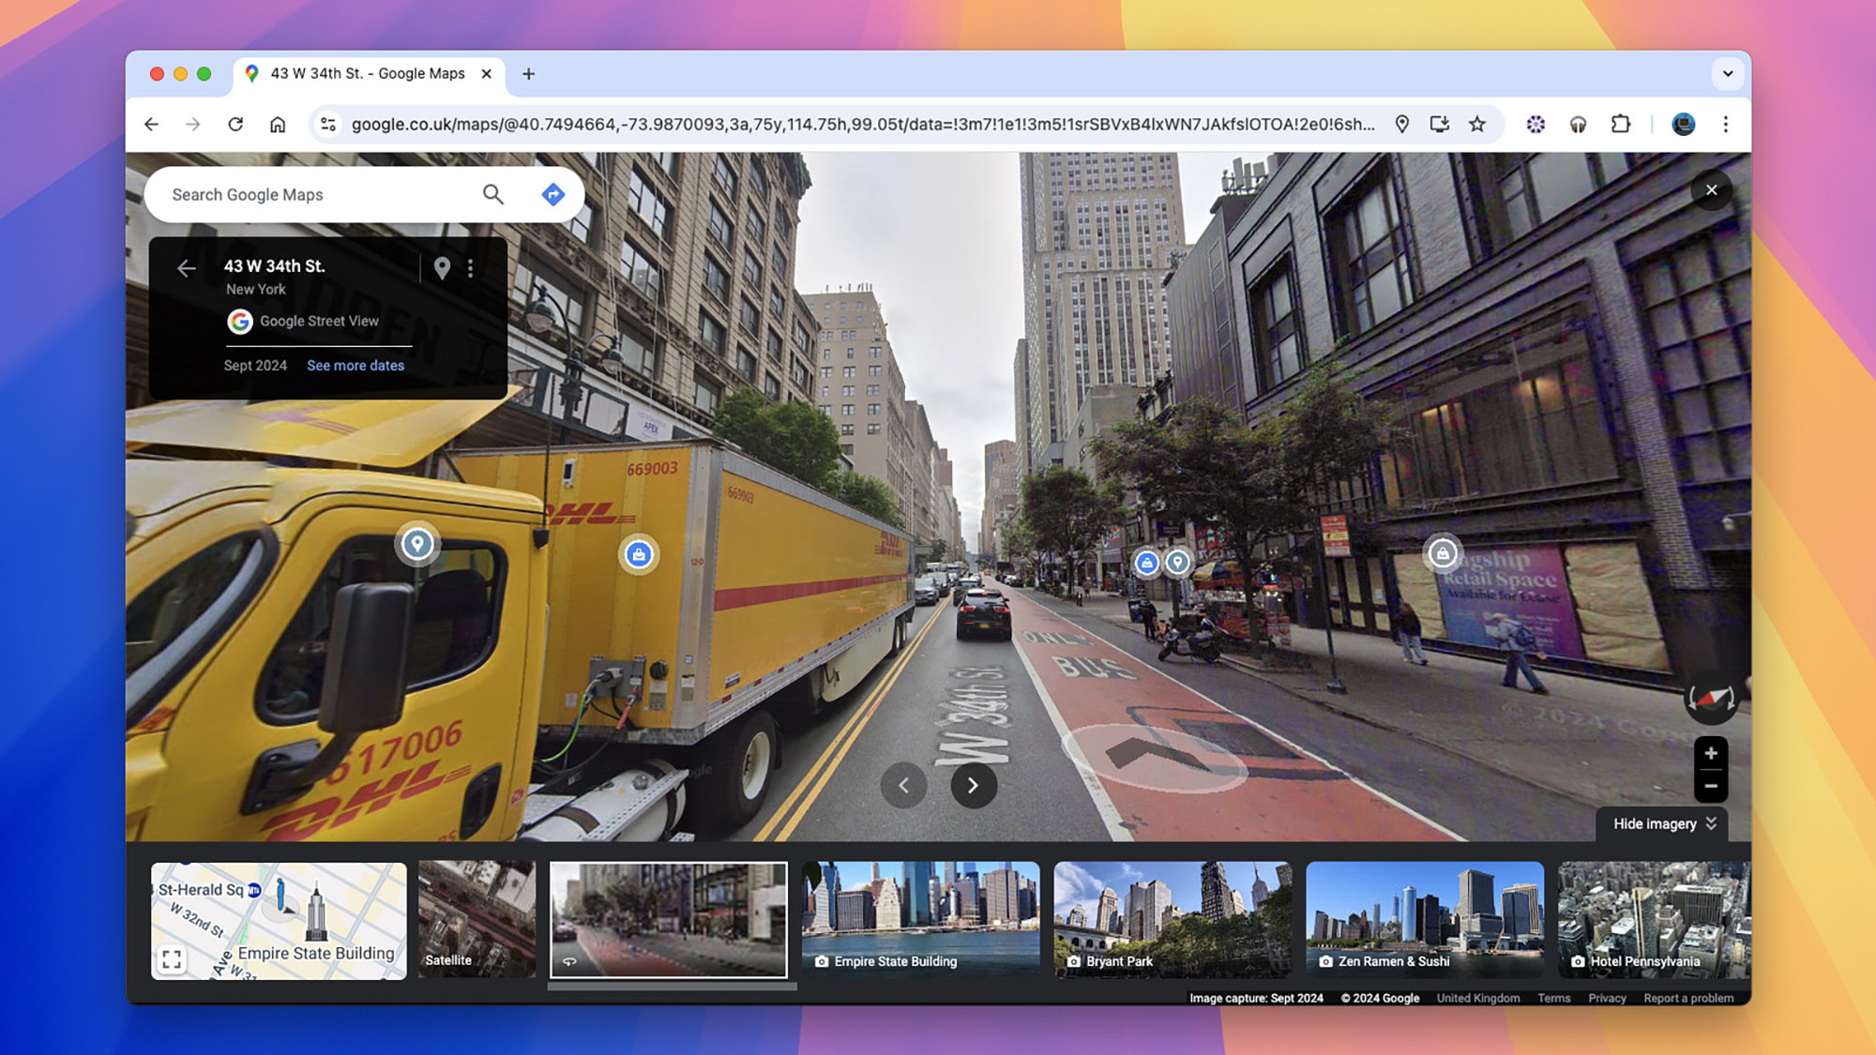Click the back arrow beside 43 W 34th St.
Viewport: 1876px width, 1055px height.
click(x=187, y=269)
